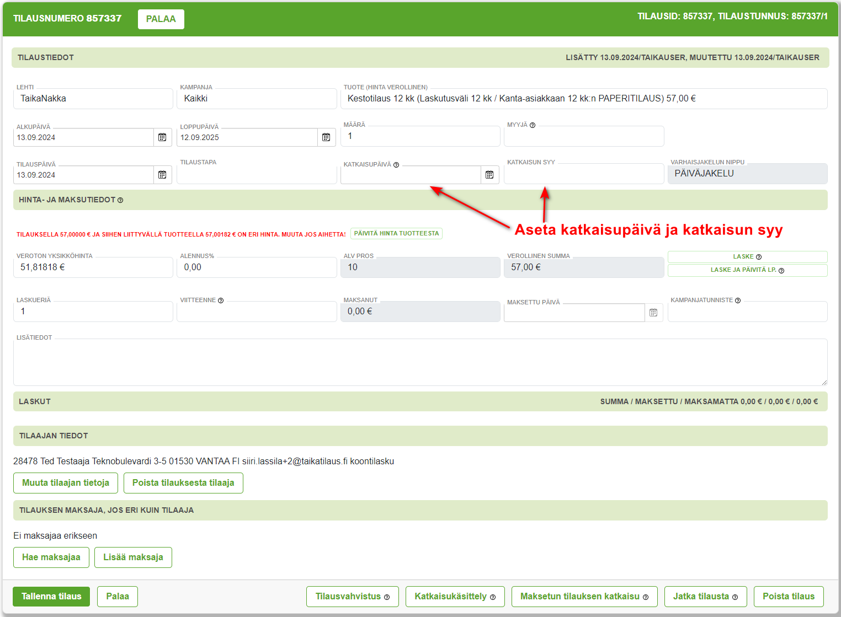The width and height of the screenshot is (841, 617).
Task: Open calendar picker for Maksettu päivä
Action: tap(653, 313)
